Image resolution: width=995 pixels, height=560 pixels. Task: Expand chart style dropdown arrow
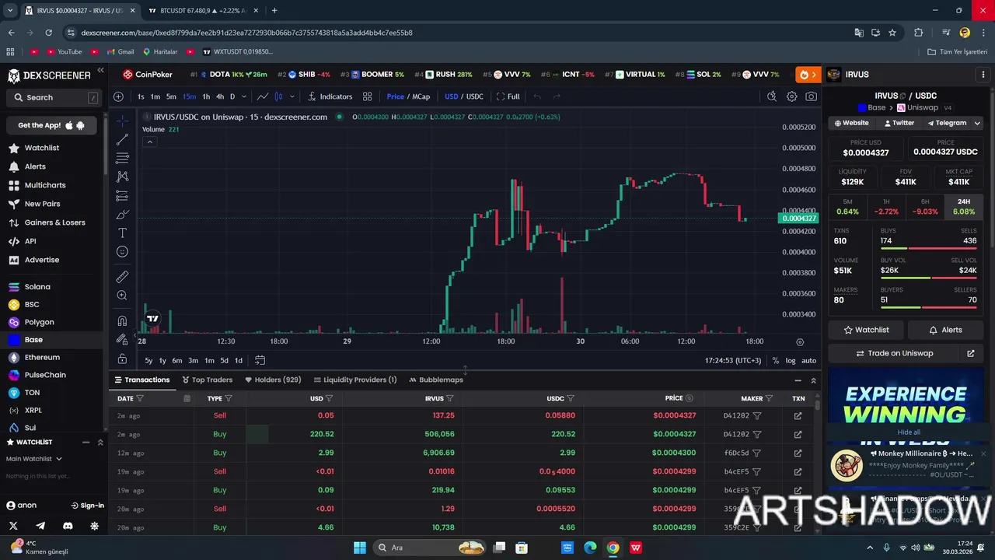pyautogui.click(x=292, y=96)
